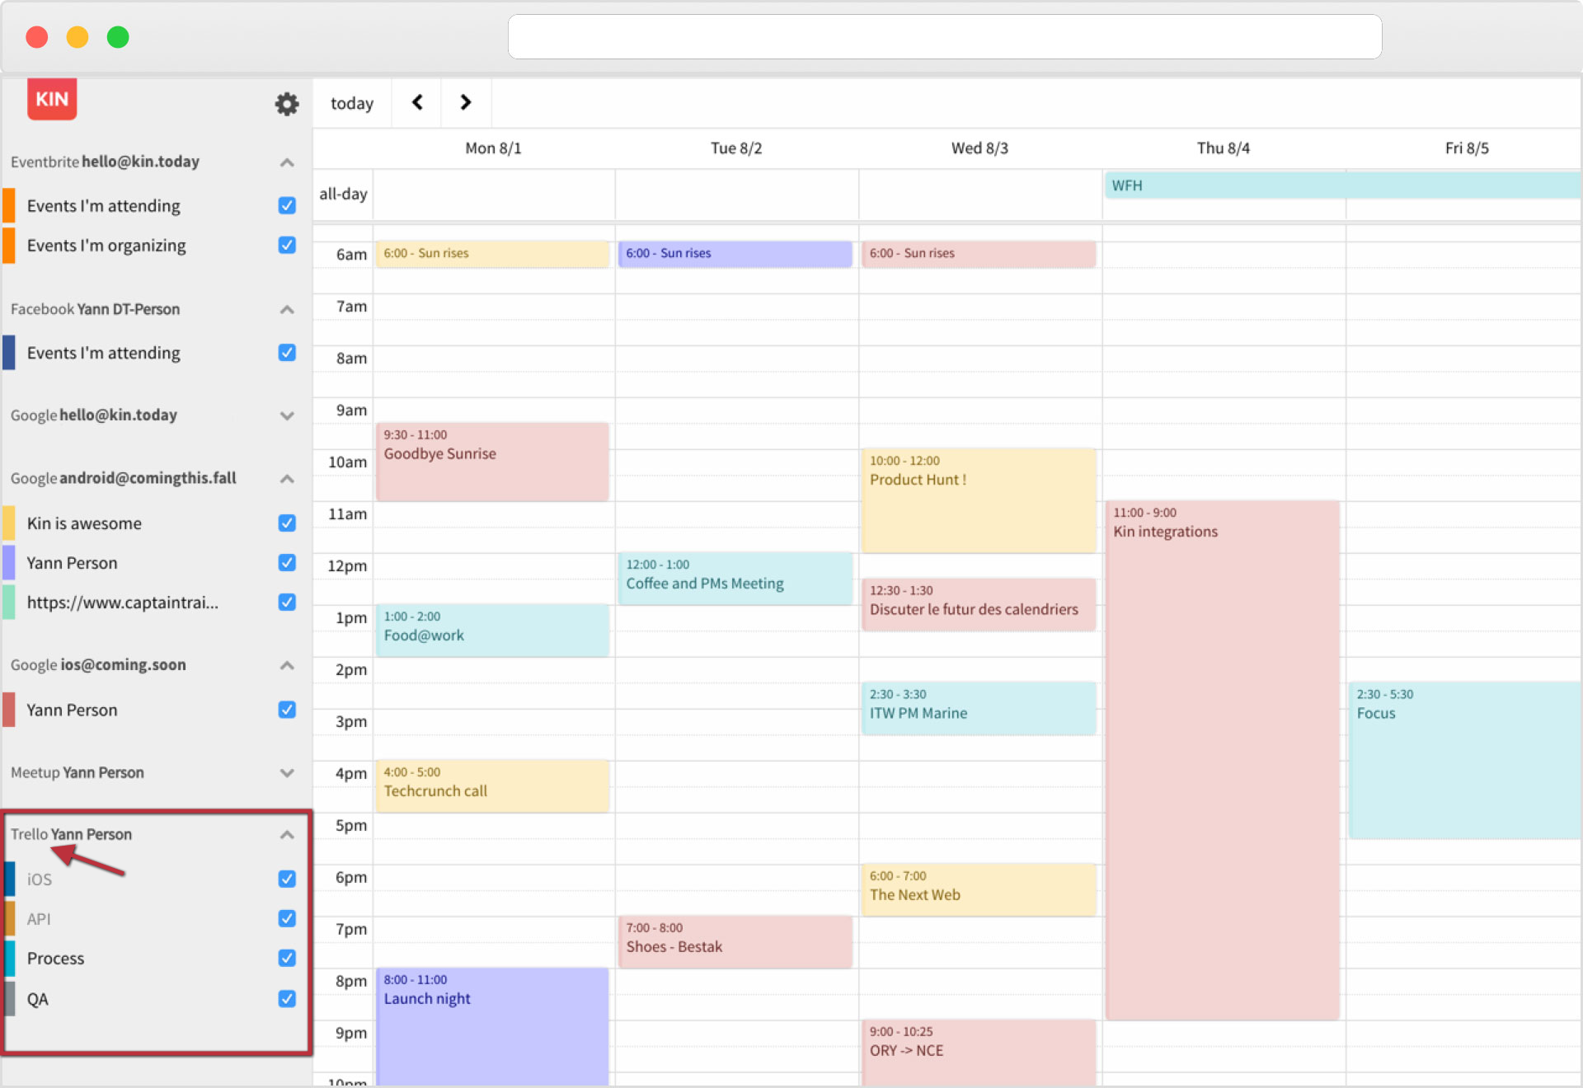Screen dimensions: 1583x1088
Task: Toggle iOS Trello calendar visibility
Action: click(x=286, y=879)
